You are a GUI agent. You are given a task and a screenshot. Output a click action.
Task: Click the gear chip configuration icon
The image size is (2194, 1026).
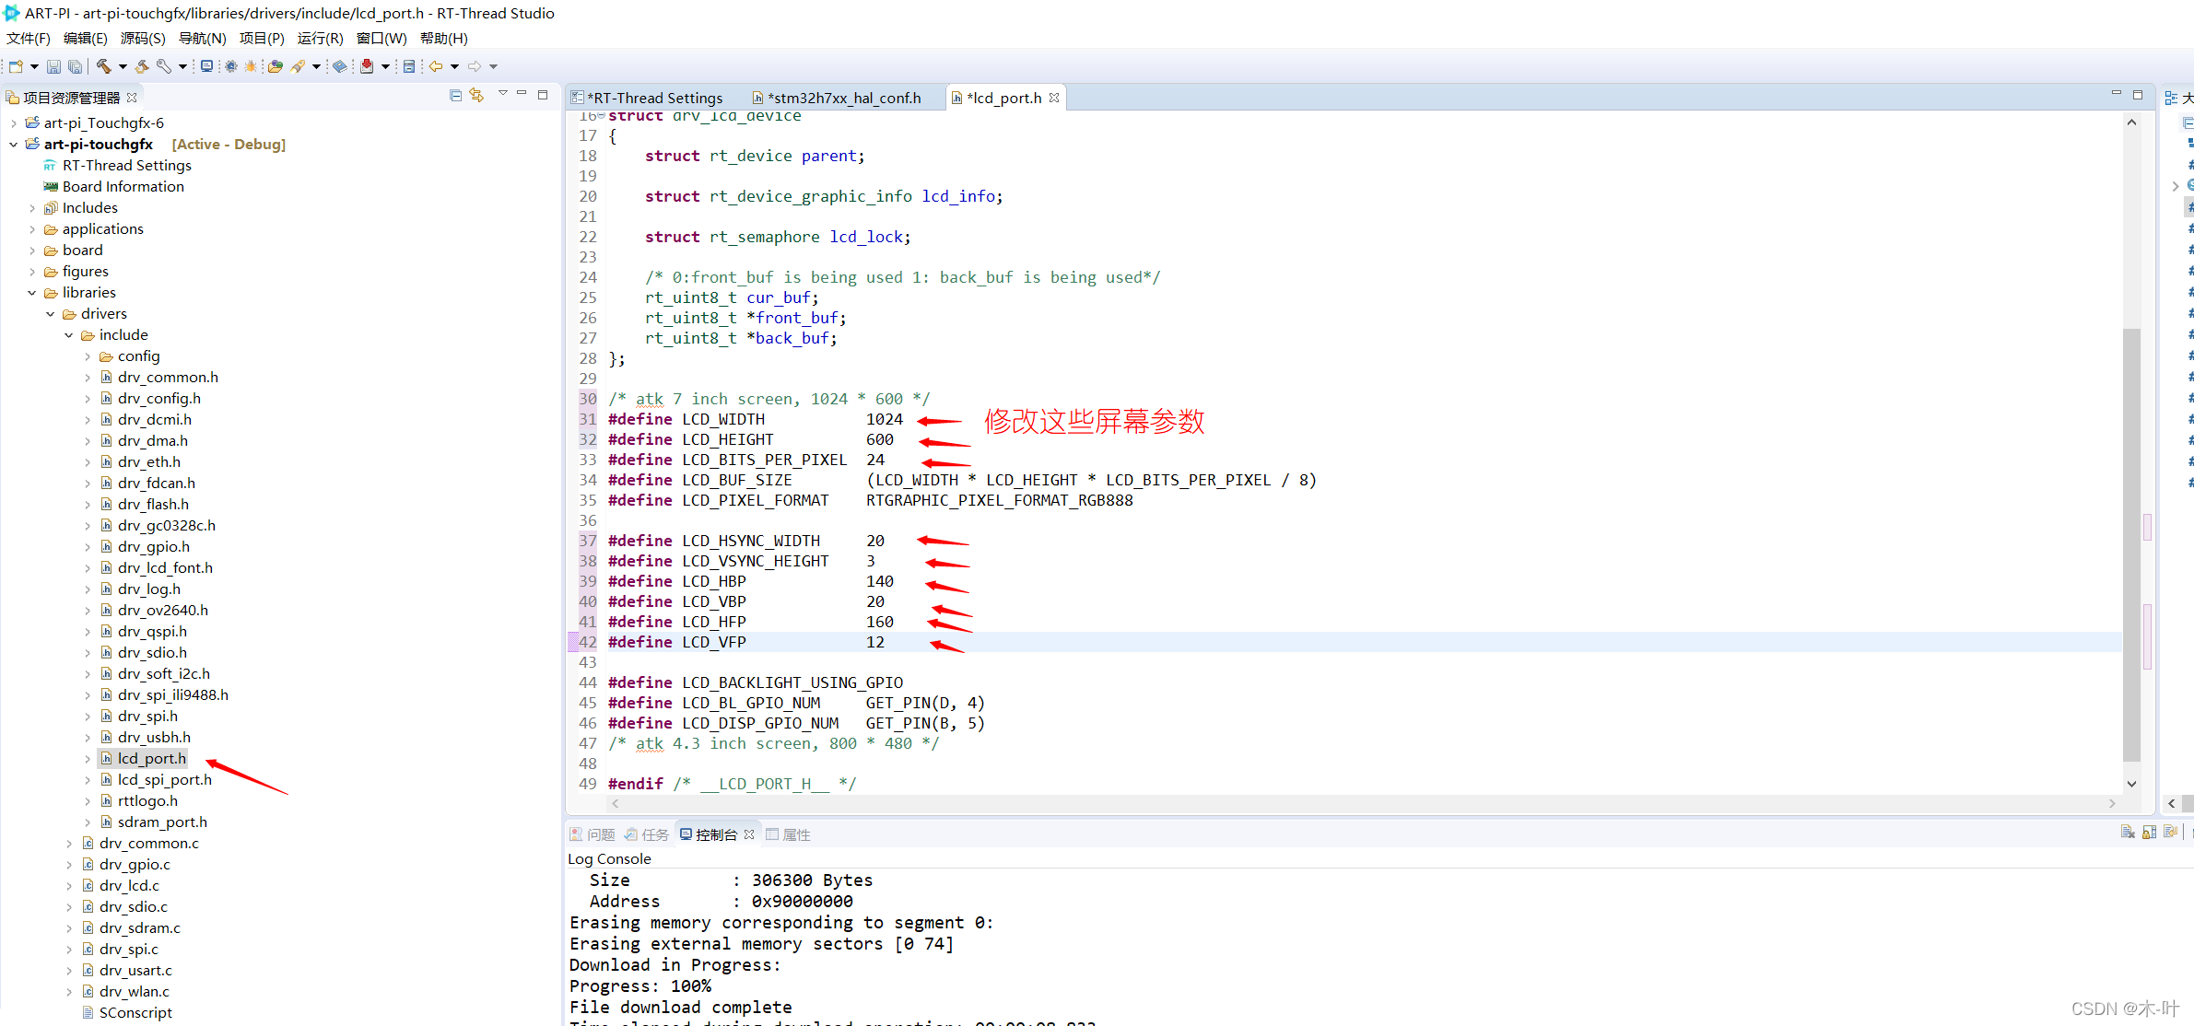[230, 66]
